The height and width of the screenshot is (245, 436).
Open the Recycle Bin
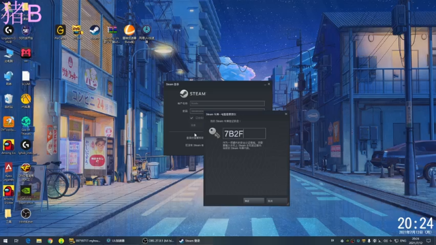9,99
